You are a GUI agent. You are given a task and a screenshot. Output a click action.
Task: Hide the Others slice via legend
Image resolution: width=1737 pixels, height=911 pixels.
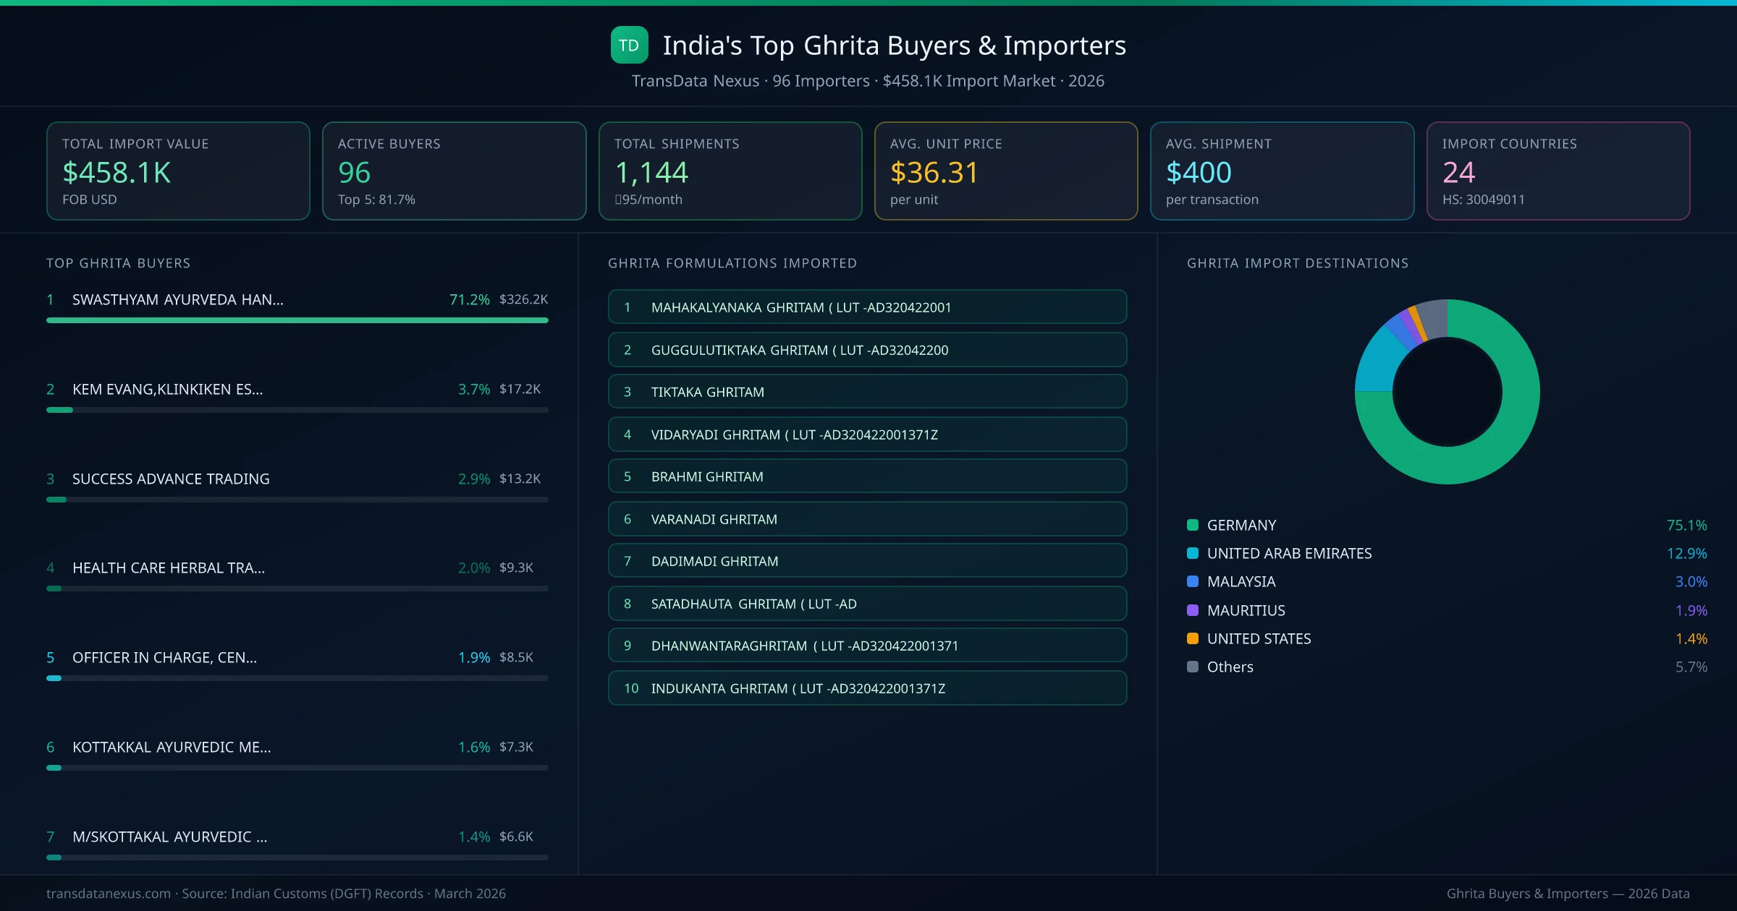pyautogui.click(x=1228, y=667)
